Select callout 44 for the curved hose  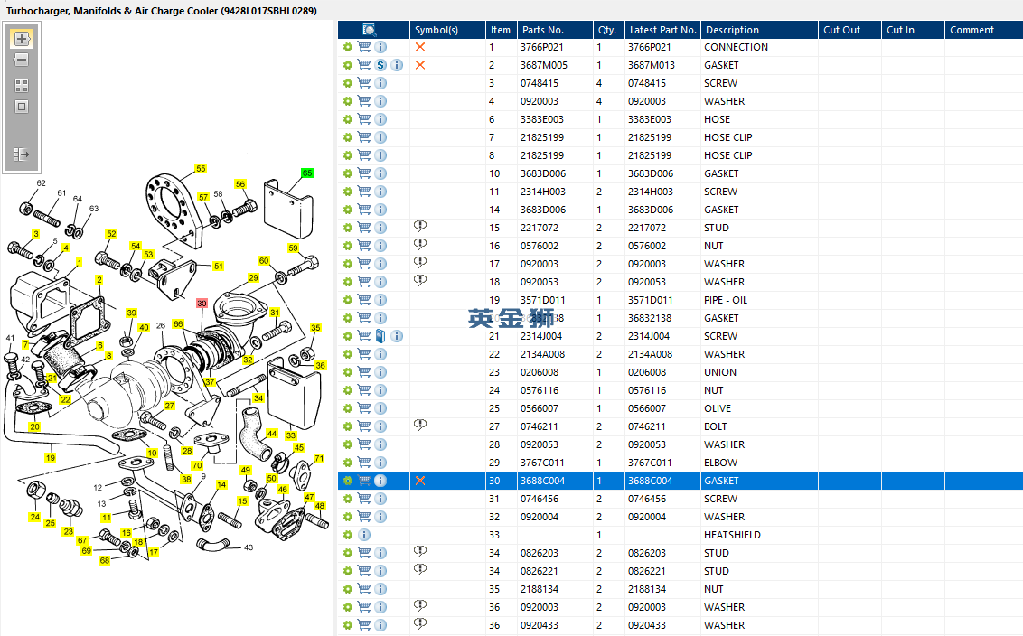[272, 433]
